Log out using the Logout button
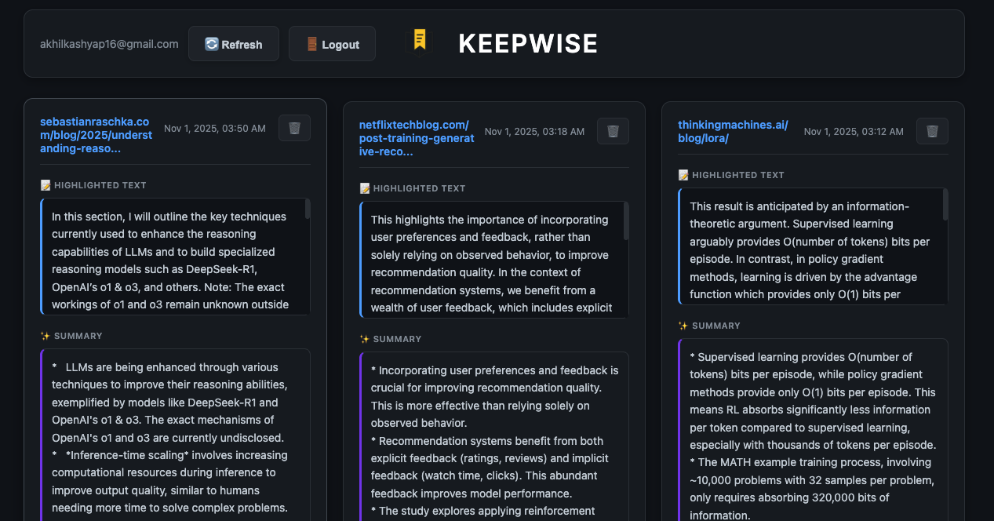The height and width of the screenshot is (521, 994). (x=332, y=44)
